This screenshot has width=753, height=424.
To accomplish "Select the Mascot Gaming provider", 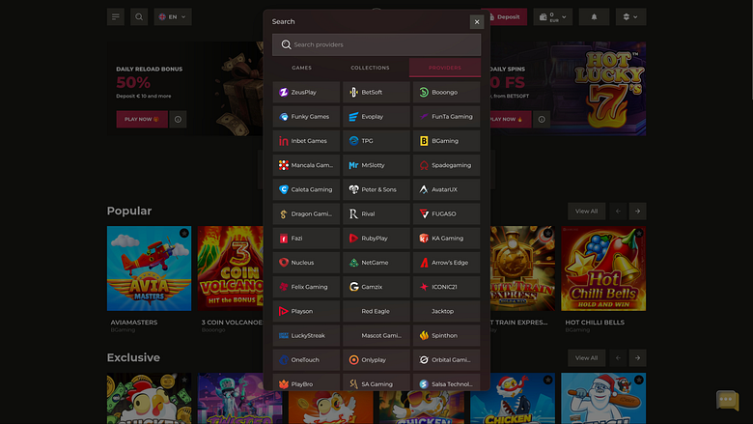I will 376,336.
